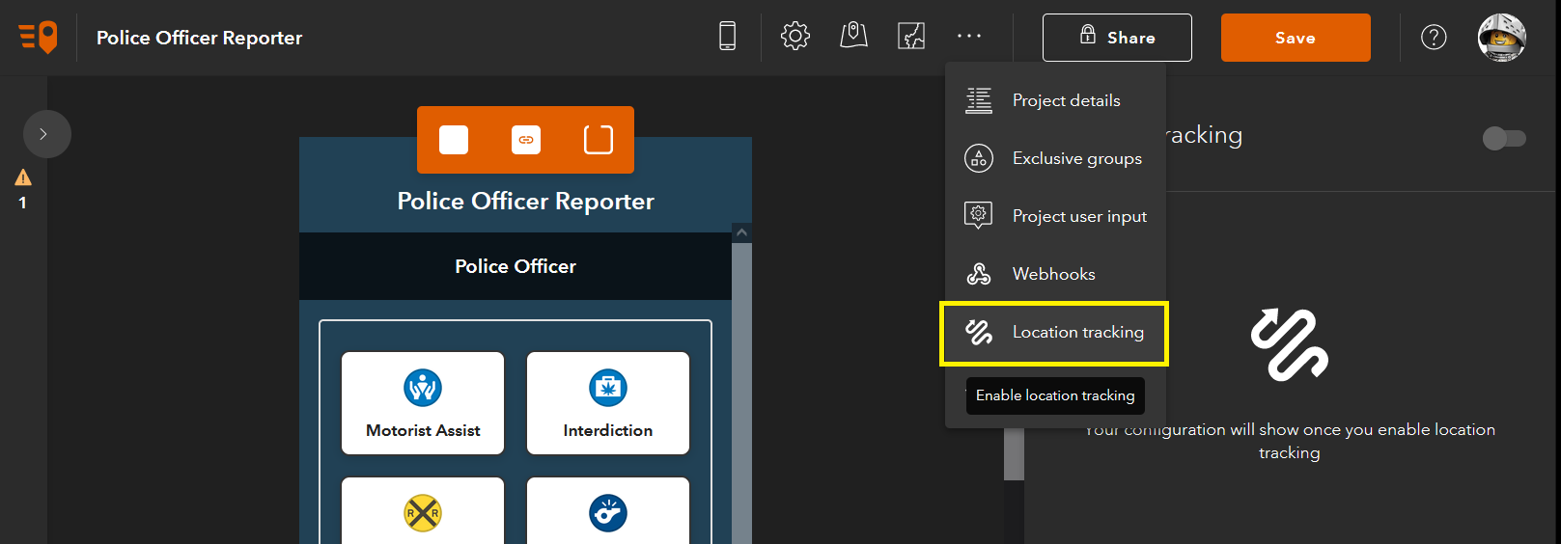Click the Location tracking squiggle menu icon

coord(979,332)
